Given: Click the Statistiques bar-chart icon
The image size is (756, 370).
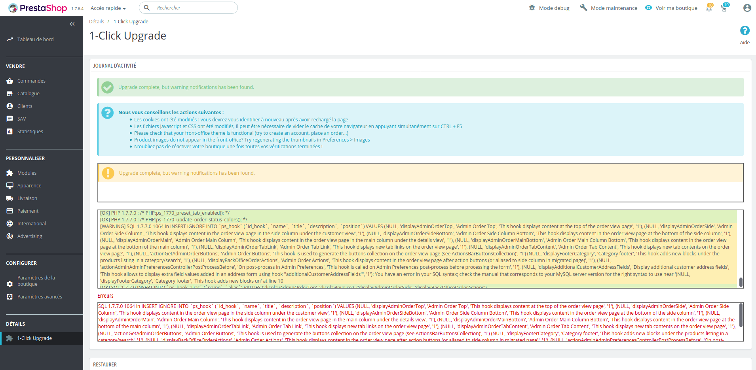Looking at the screenshot, I should coord(10,131).
